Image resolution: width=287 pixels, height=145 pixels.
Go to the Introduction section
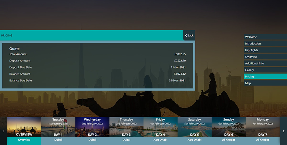click(x=265, y=43)
